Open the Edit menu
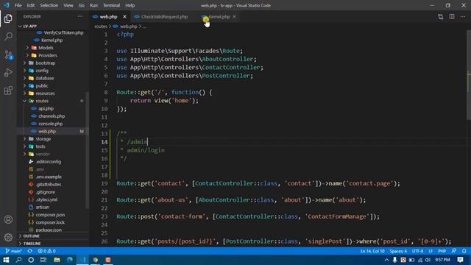Screen dimensions: 471x265 coord(30,5)
